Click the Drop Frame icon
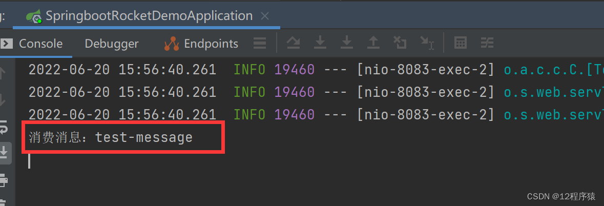The width and height of the screenshot is (604, 206). pyautogui.click(x=400, y=43)
